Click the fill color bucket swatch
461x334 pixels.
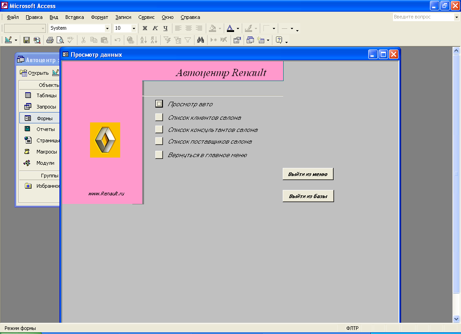(212, 28)
